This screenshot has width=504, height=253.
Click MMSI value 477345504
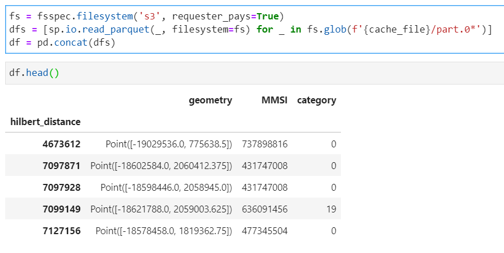pyautogui.click(x=264, y=231)
